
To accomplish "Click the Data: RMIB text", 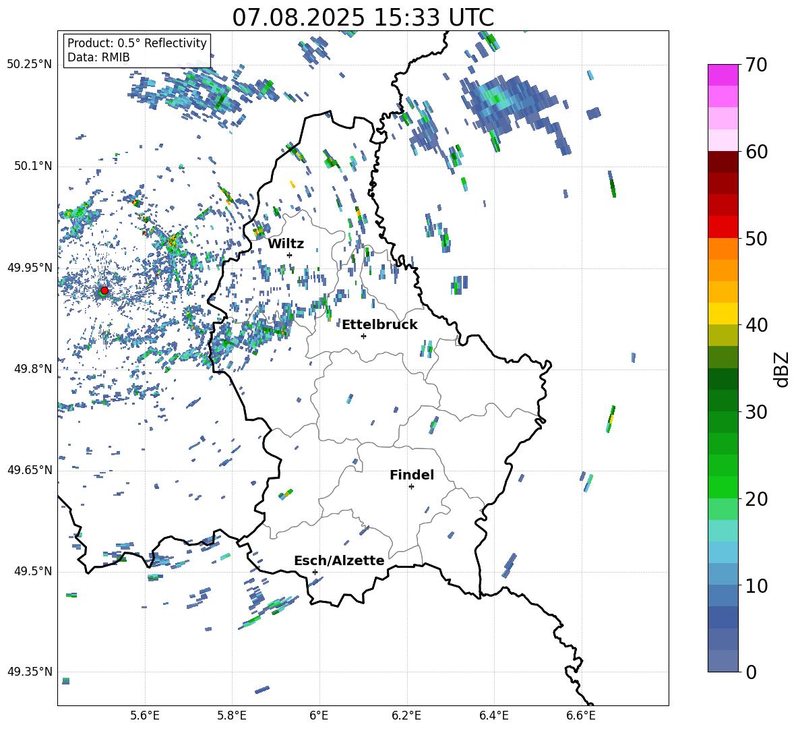I will click(x=98, y=57).
